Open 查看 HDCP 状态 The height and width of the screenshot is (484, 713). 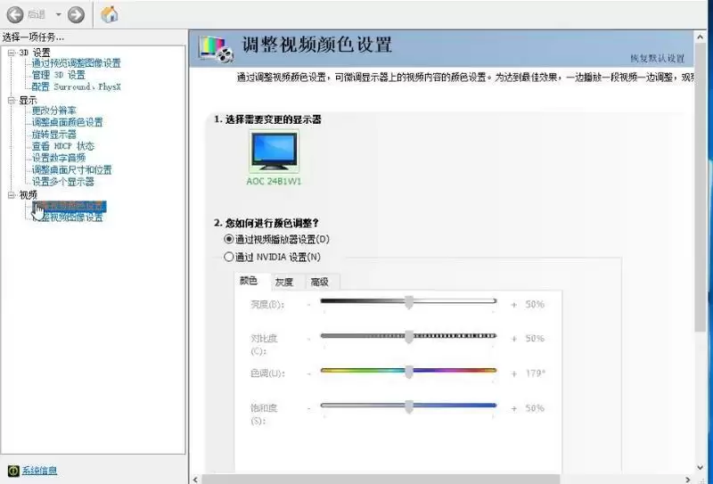click(x=62, y=146)
